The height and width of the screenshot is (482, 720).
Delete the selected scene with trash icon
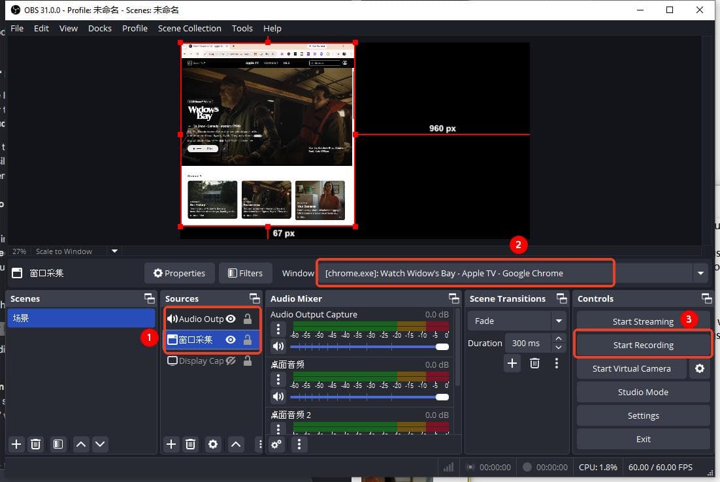pyautogui.click(x=35, y=444)
